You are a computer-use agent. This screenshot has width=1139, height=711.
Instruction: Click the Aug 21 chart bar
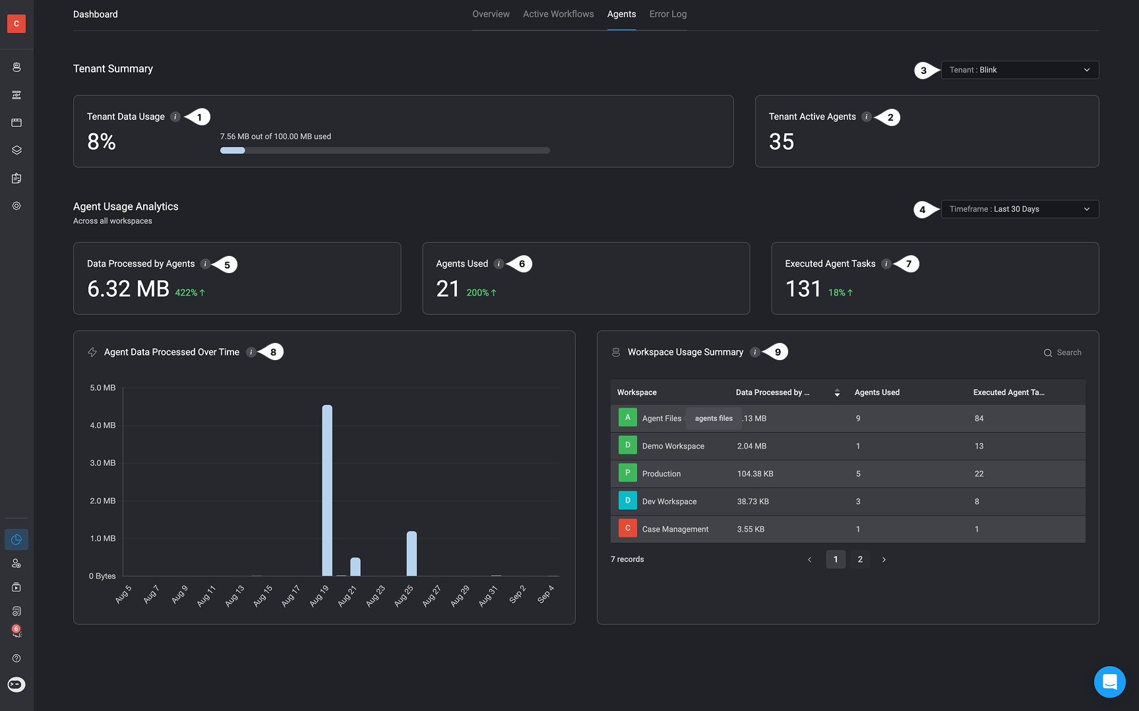pyautogui.click(x=355, y=567)
